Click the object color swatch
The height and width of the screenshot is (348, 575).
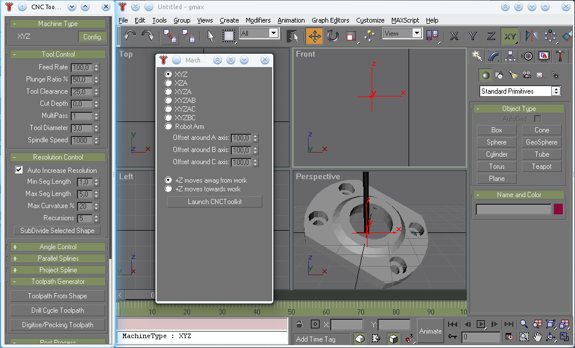click(558, 209)
